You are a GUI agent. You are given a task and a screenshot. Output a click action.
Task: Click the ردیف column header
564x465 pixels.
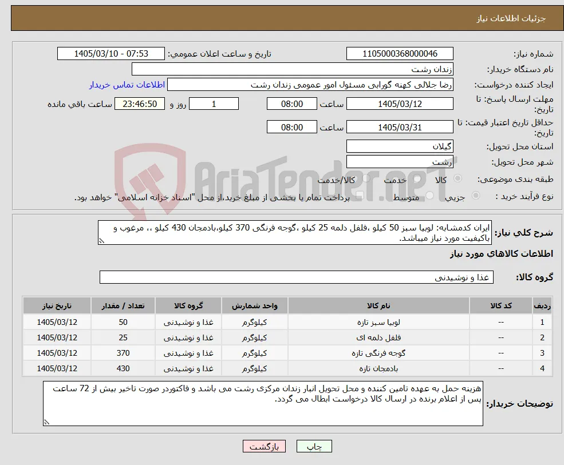click(x=542, y=306)
